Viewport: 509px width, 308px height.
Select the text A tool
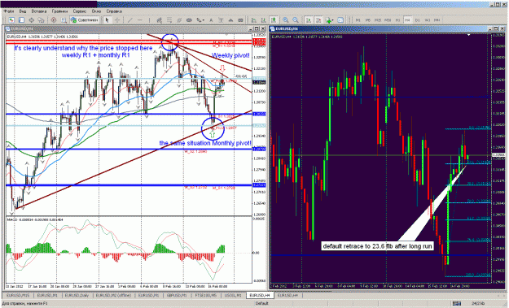point(211,20)
